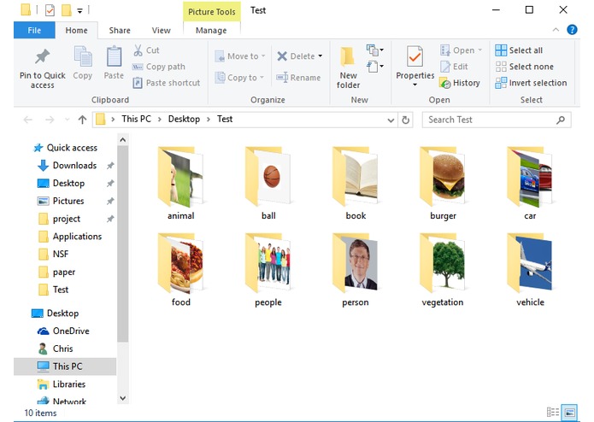Switch to details view icon in status bar
Screen dimensions: 594x422
[x=553, y=412]
